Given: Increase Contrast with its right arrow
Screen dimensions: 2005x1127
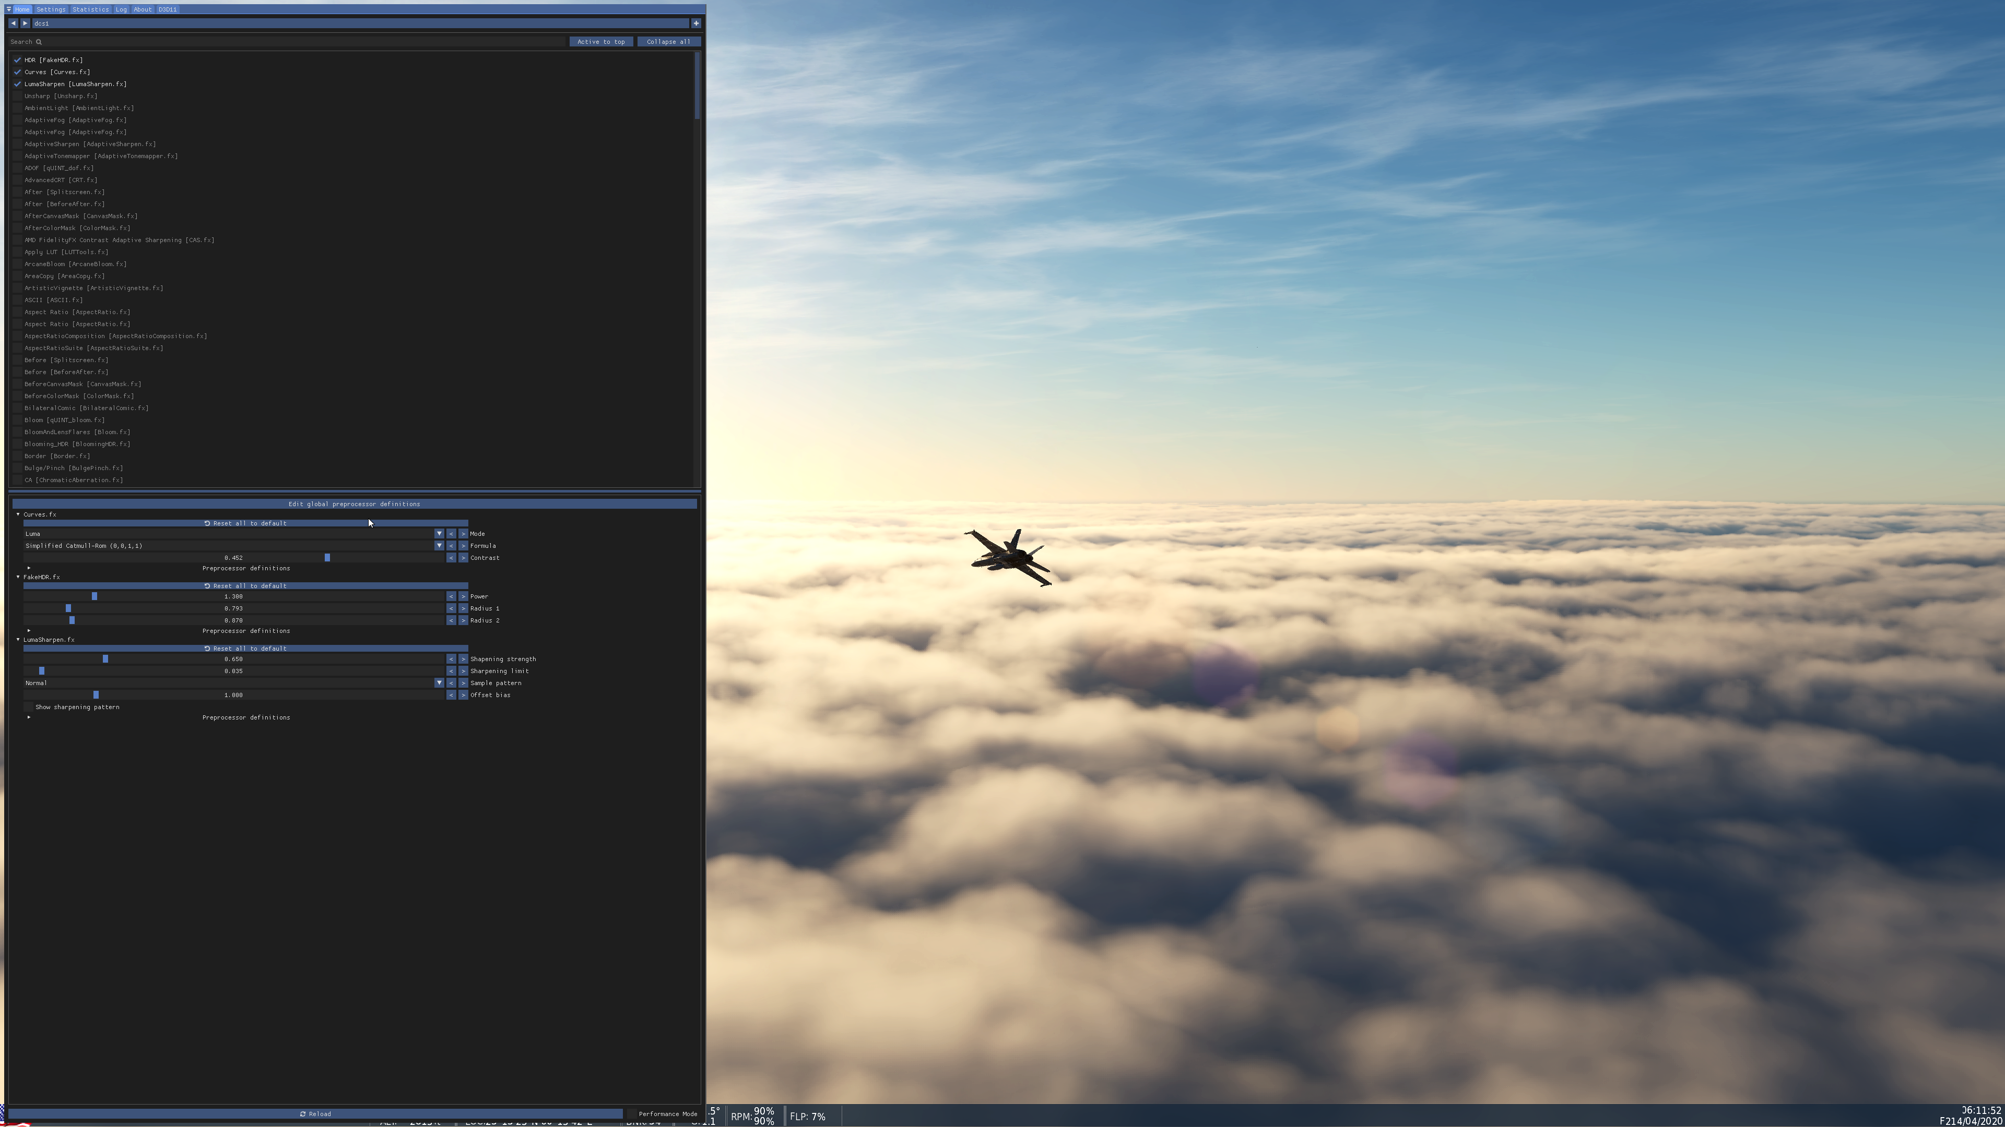Looking at the screenshot, I should pos(463,558).
